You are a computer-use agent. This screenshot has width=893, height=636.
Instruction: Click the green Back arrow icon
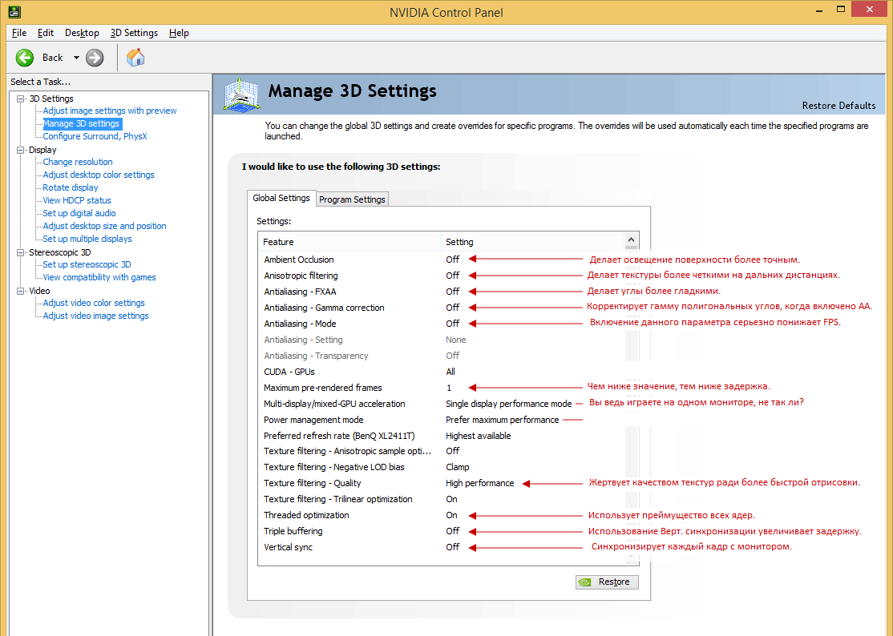click(25, 58)
